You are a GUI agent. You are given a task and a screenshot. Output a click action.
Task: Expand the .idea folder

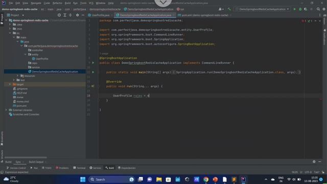pyautogui.click(x=10, y=25)
